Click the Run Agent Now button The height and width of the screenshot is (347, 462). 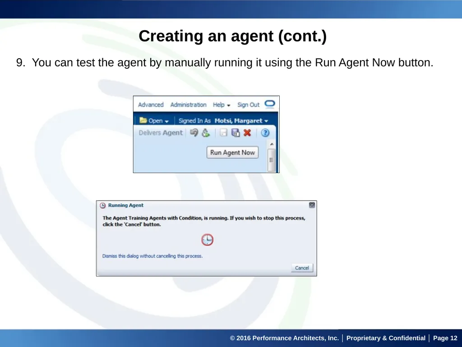[x=232, y=153]
